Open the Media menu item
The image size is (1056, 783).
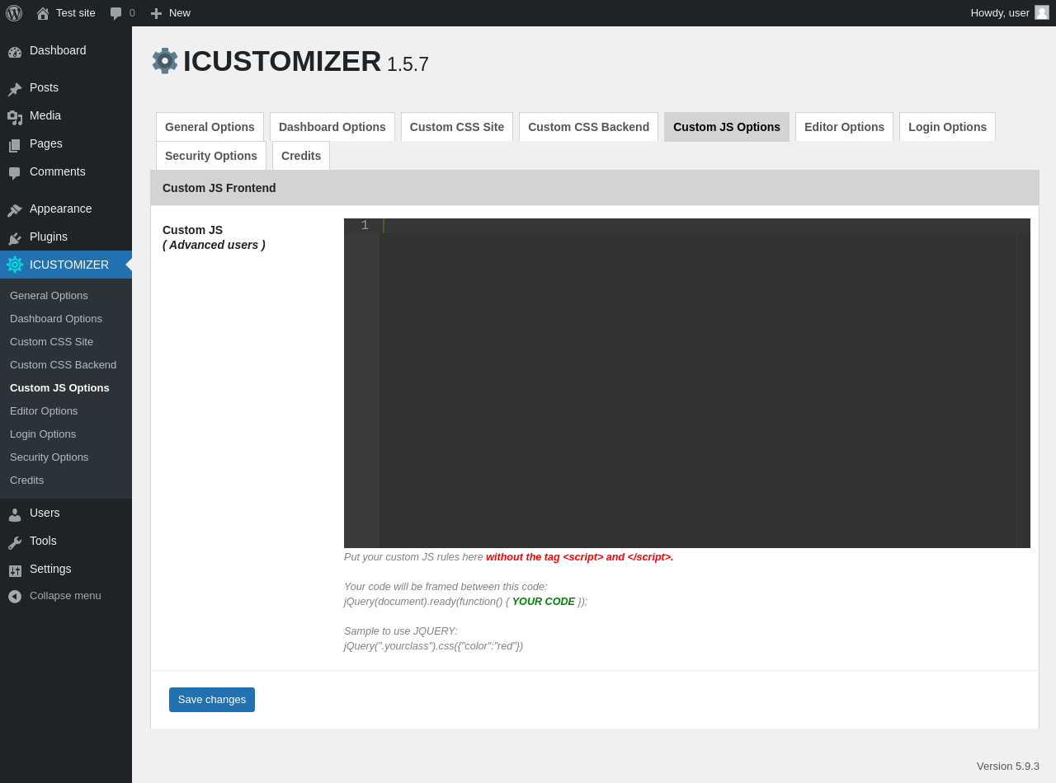tap(66, 116)
